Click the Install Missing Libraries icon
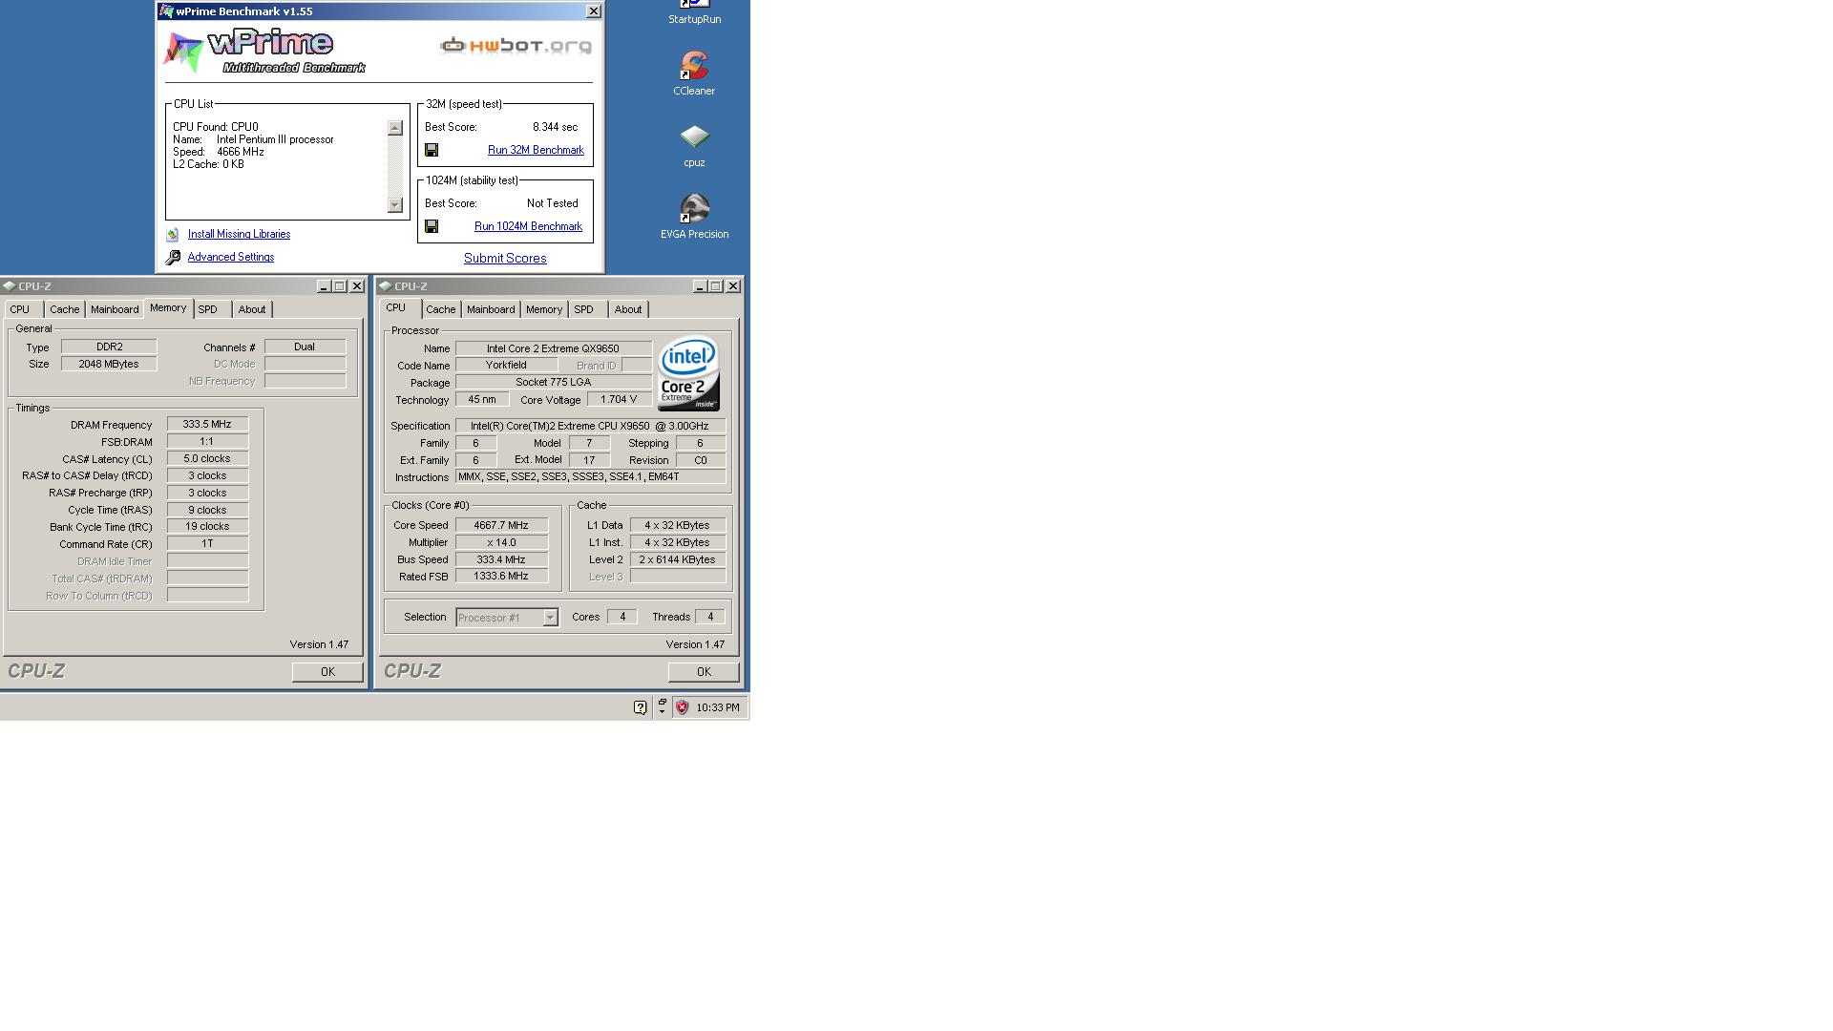1833x1031 pixels. coord(173,235)
